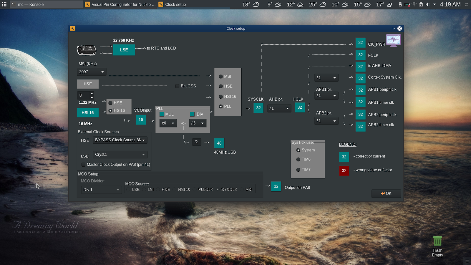
Task: Enable Master Clock Output on PA8
Action: click(83, 165)
